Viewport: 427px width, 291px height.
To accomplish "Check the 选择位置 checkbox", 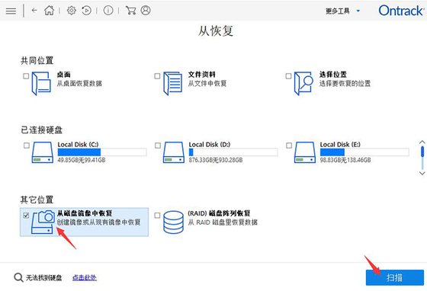I will pos(288,76).
